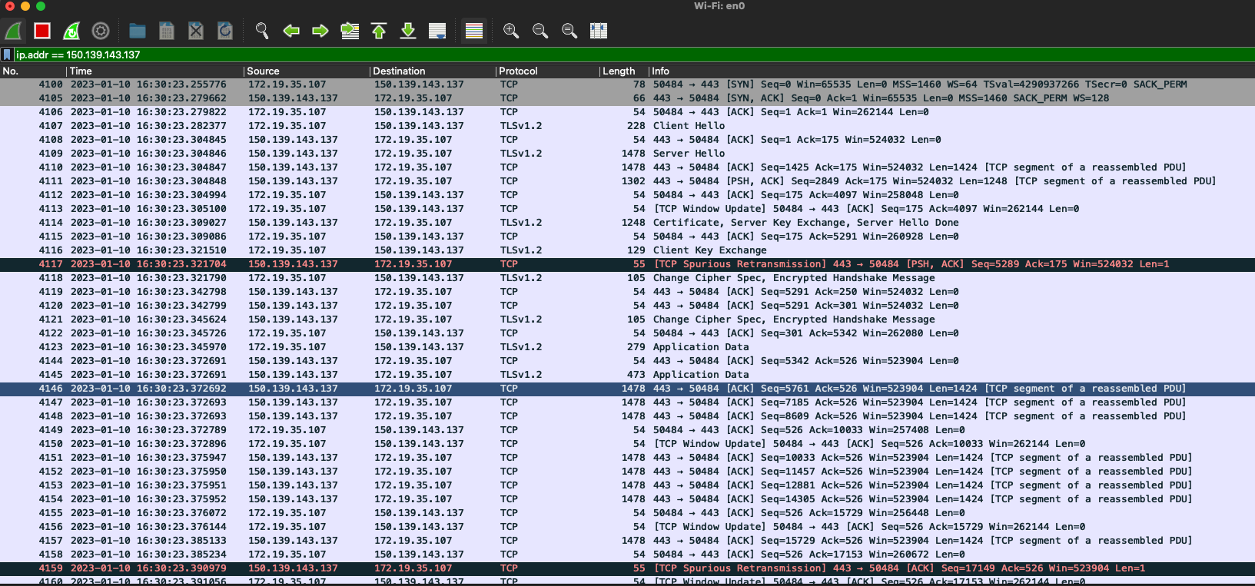Select packet 4111 PSH, ACK row
Image resolution: width=1255 pixels, height=586 pixels.
(x=627, y=181)
